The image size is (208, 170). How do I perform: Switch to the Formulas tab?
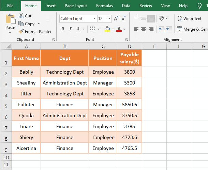coord(105,6)
